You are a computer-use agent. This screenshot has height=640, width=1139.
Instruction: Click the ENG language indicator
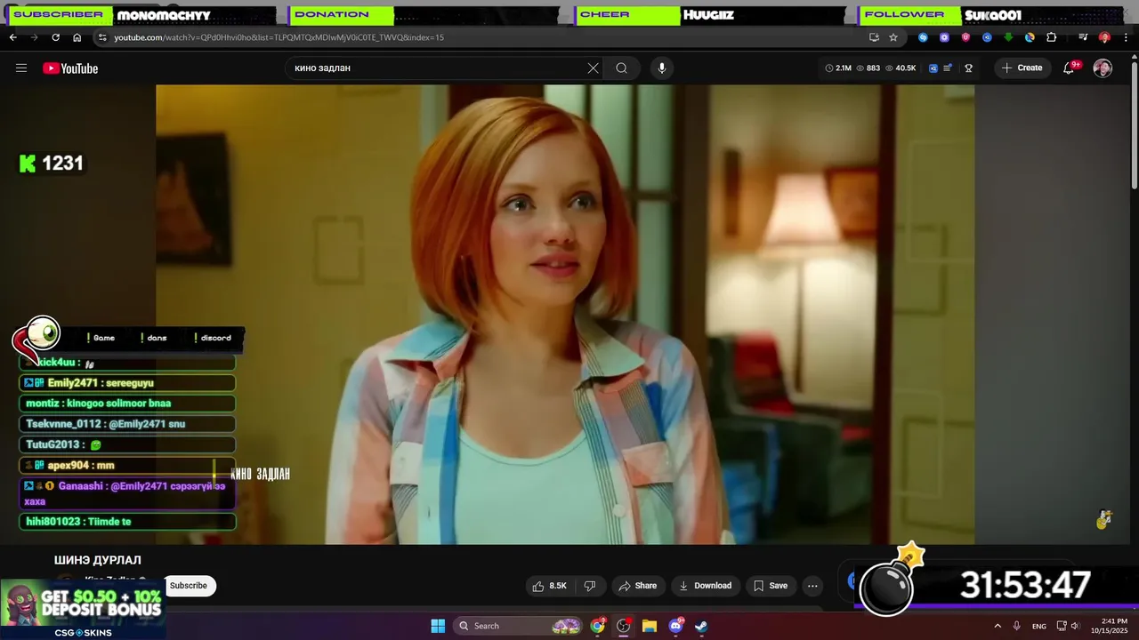1039,627
